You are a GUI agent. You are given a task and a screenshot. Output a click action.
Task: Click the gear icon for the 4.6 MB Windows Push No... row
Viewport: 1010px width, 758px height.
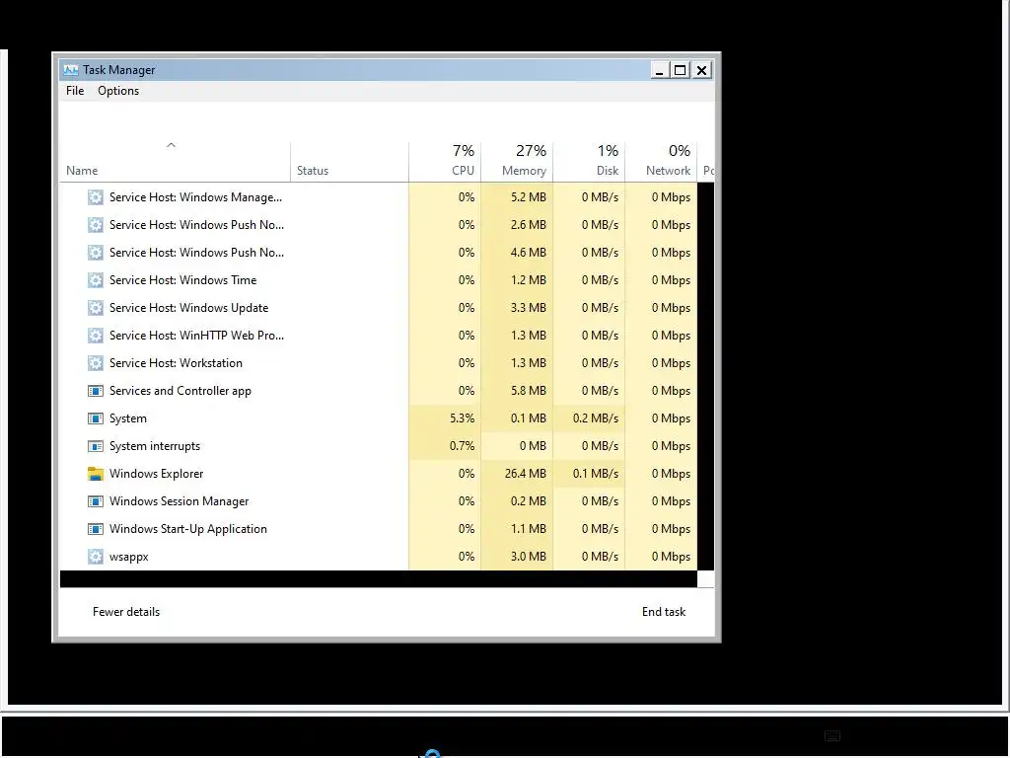click(96, 253)
